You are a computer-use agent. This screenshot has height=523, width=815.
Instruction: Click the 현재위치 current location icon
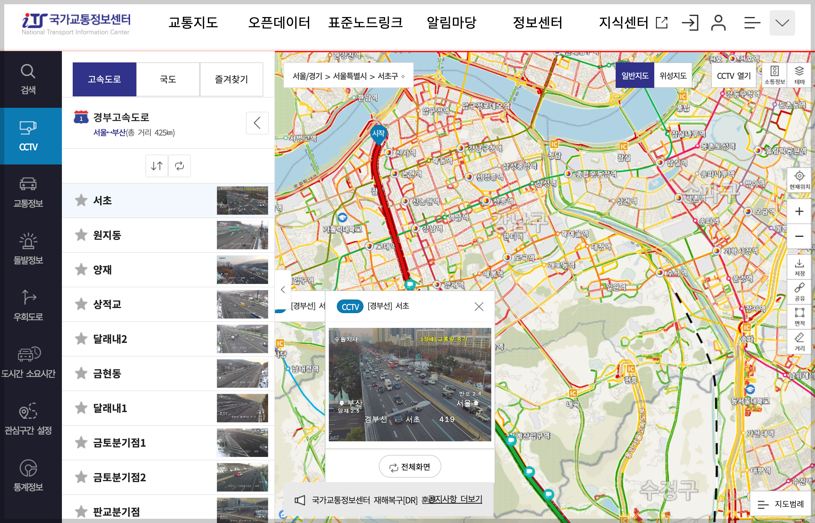[799, 179]
